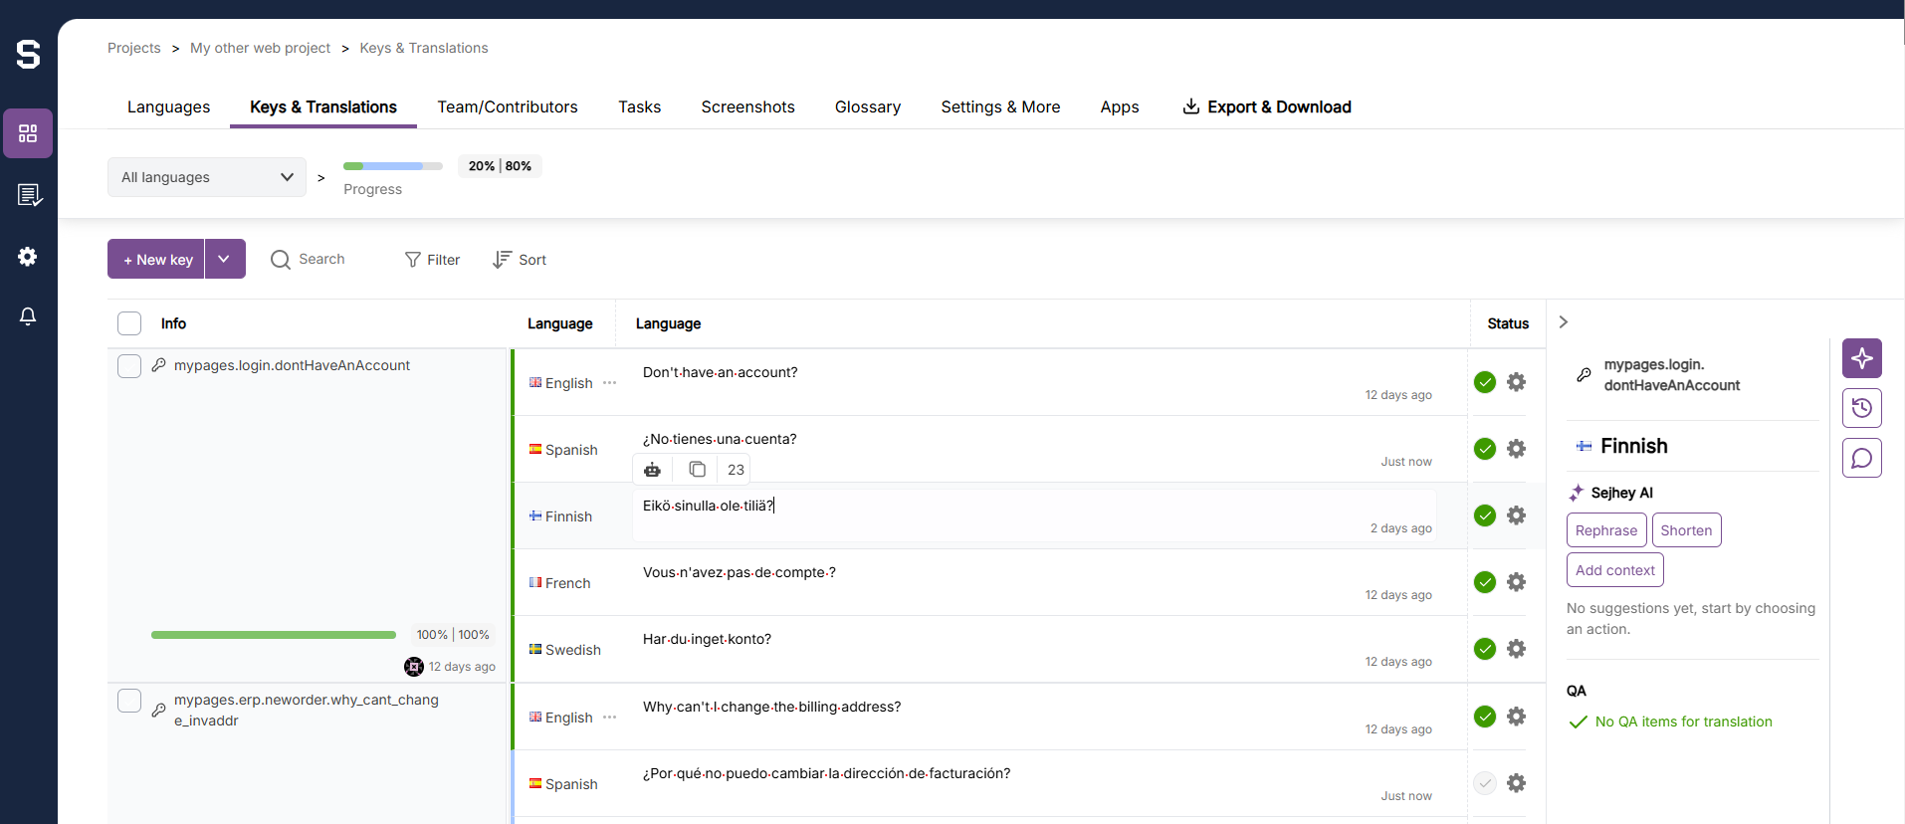Click the copy source text icon

pyautogui.click(x=697, y=470)
